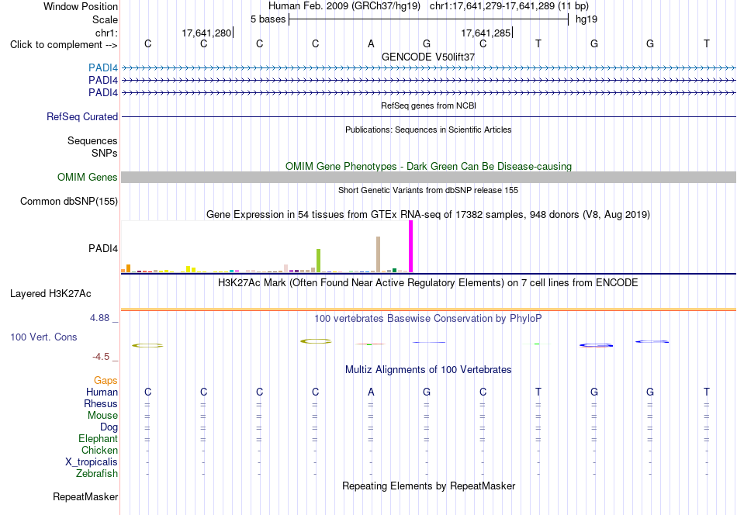Screen dimensions: 737x515
Task: Open the 'GENCODE V50lift37' track title
Action: pyautogui.click(x=428, y=57)
